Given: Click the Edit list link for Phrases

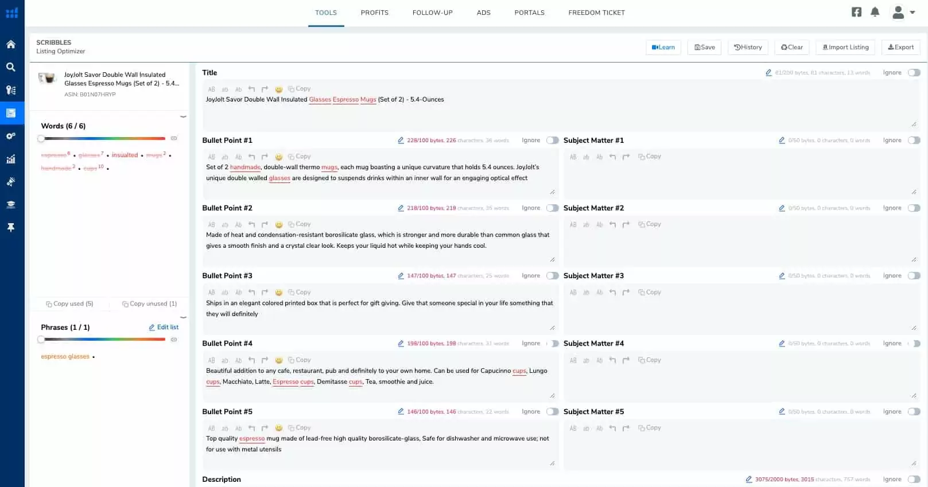Looking at the screenshot, I should pyautogui.click(x=164, y=328).
